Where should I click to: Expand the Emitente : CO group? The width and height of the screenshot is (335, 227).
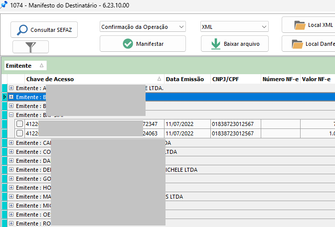(x=11, y=152)
